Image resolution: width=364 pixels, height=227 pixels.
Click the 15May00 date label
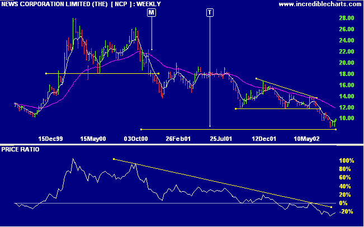[x=93, y=139]
